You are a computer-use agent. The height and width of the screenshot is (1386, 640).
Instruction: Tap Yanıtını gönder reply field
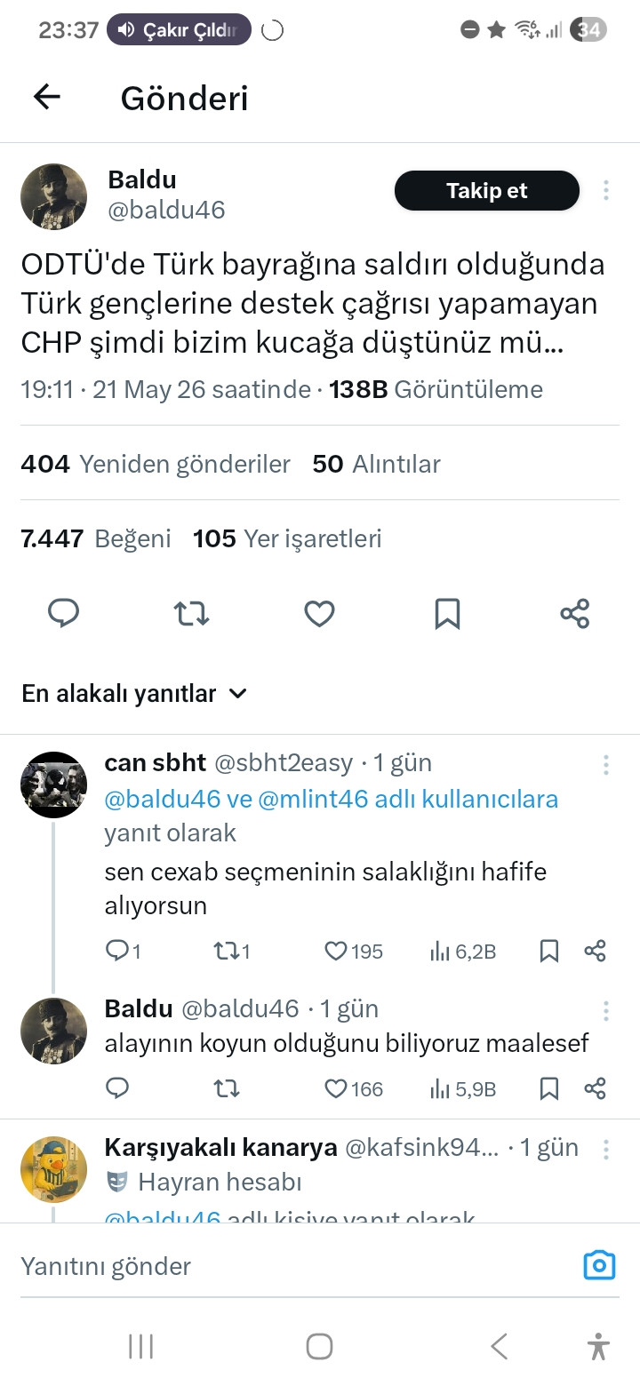click(x=293, y=1266)
